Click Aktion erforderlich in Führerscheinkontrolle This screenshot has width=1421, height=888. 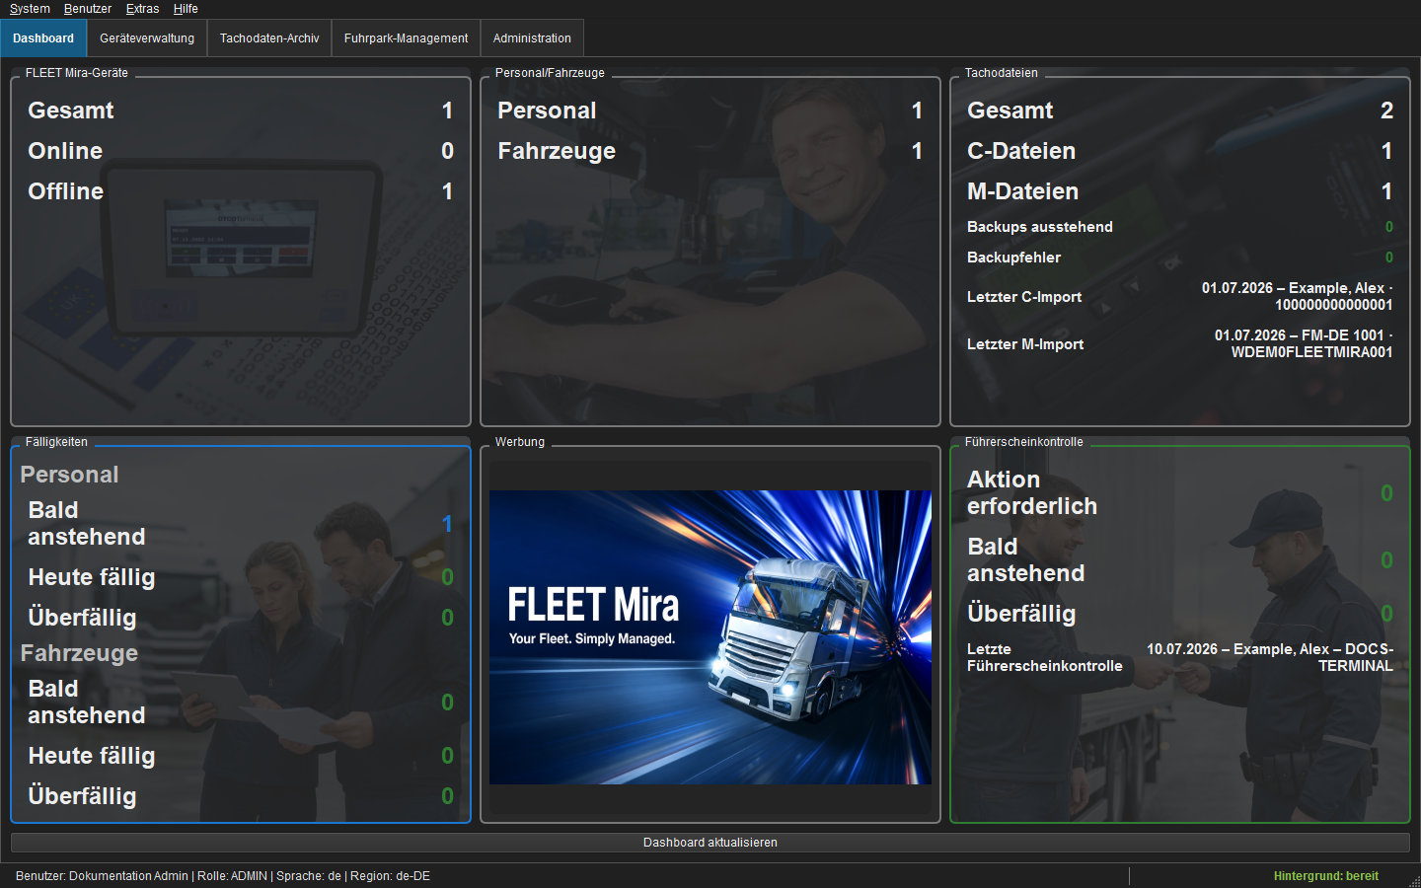click(1180, 493)
